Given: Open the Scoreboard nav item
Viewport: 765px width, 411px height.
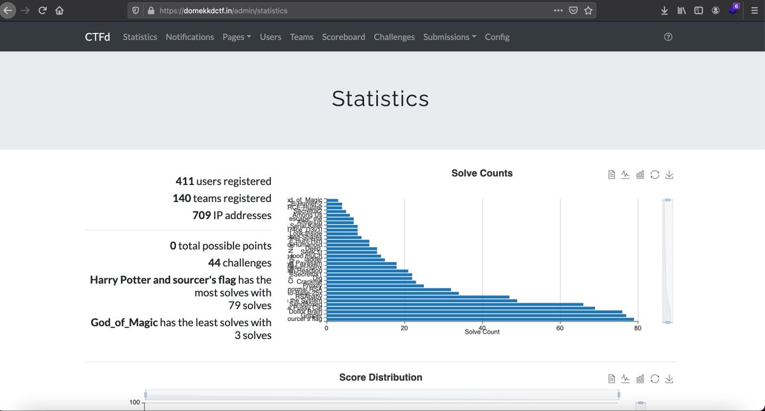Looking at the screenshot, I should [344, 37].
